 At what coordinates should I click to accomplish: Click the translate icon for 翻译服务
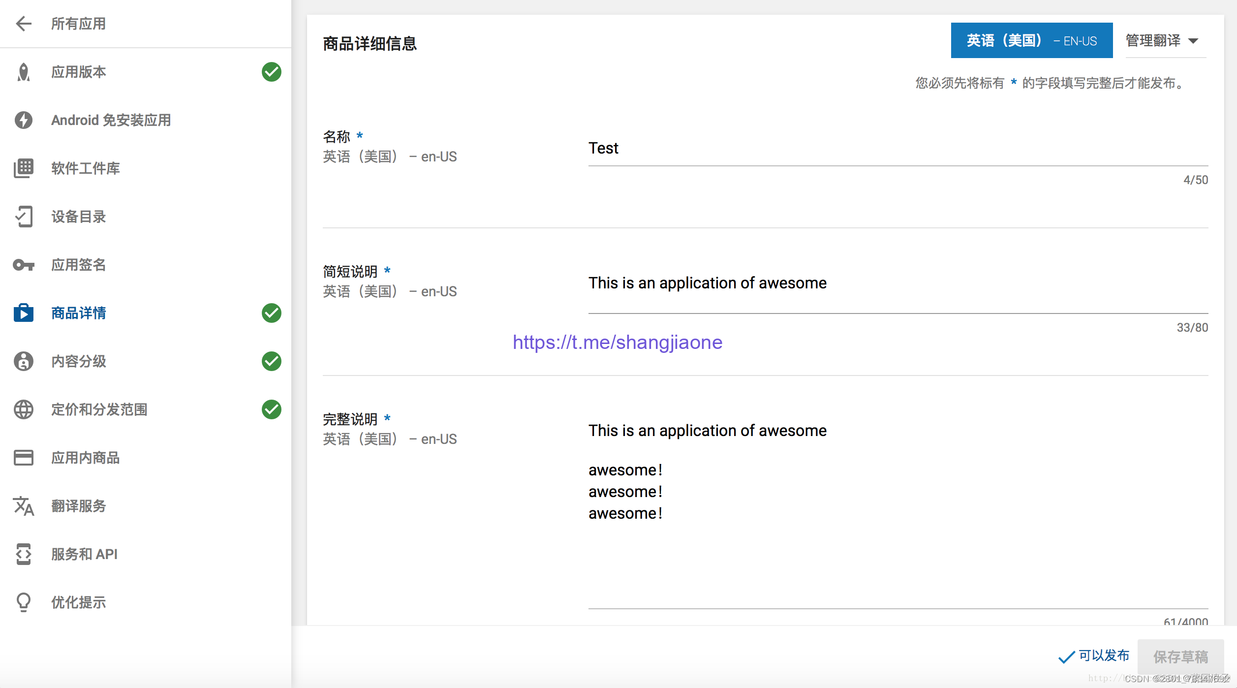click(23, 506)
